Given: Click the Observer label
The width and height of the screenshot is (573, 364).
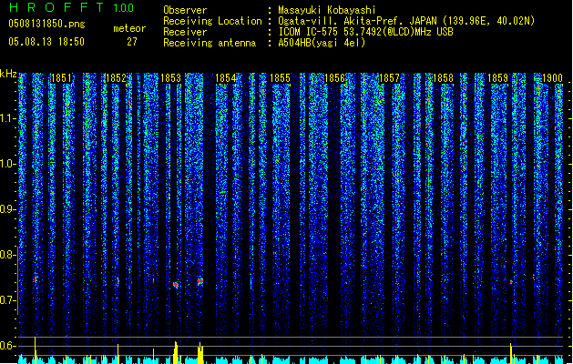Looking at the screenshot, I should point(185,10).
